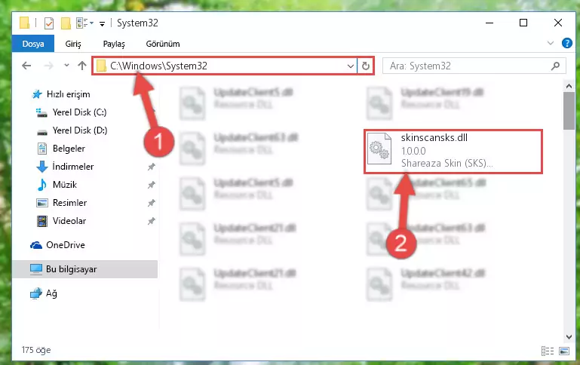Open the recent locations dropdown arrow
The image size is (580, 365).
point(66,66)
